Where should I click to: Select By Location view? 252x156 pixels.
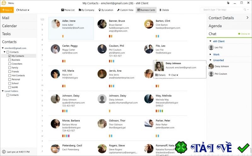tap(106, 10)
